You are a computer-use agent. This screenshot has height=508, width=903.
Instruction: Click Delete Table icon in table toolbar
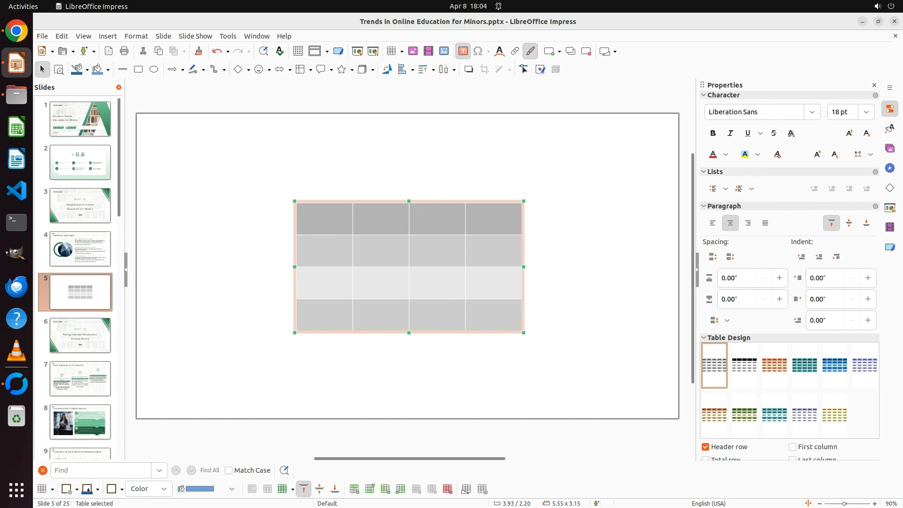tap(447, 489)
